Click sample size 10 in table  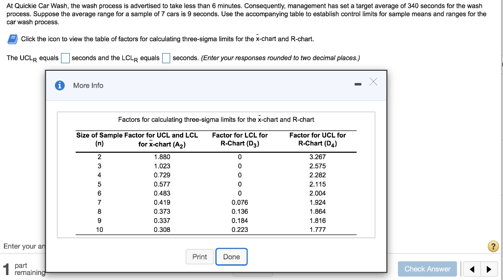point(99,229)
